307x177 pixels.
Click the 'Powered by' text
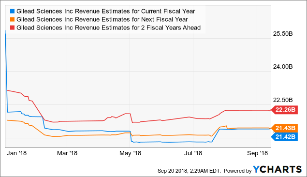point(237,171)
